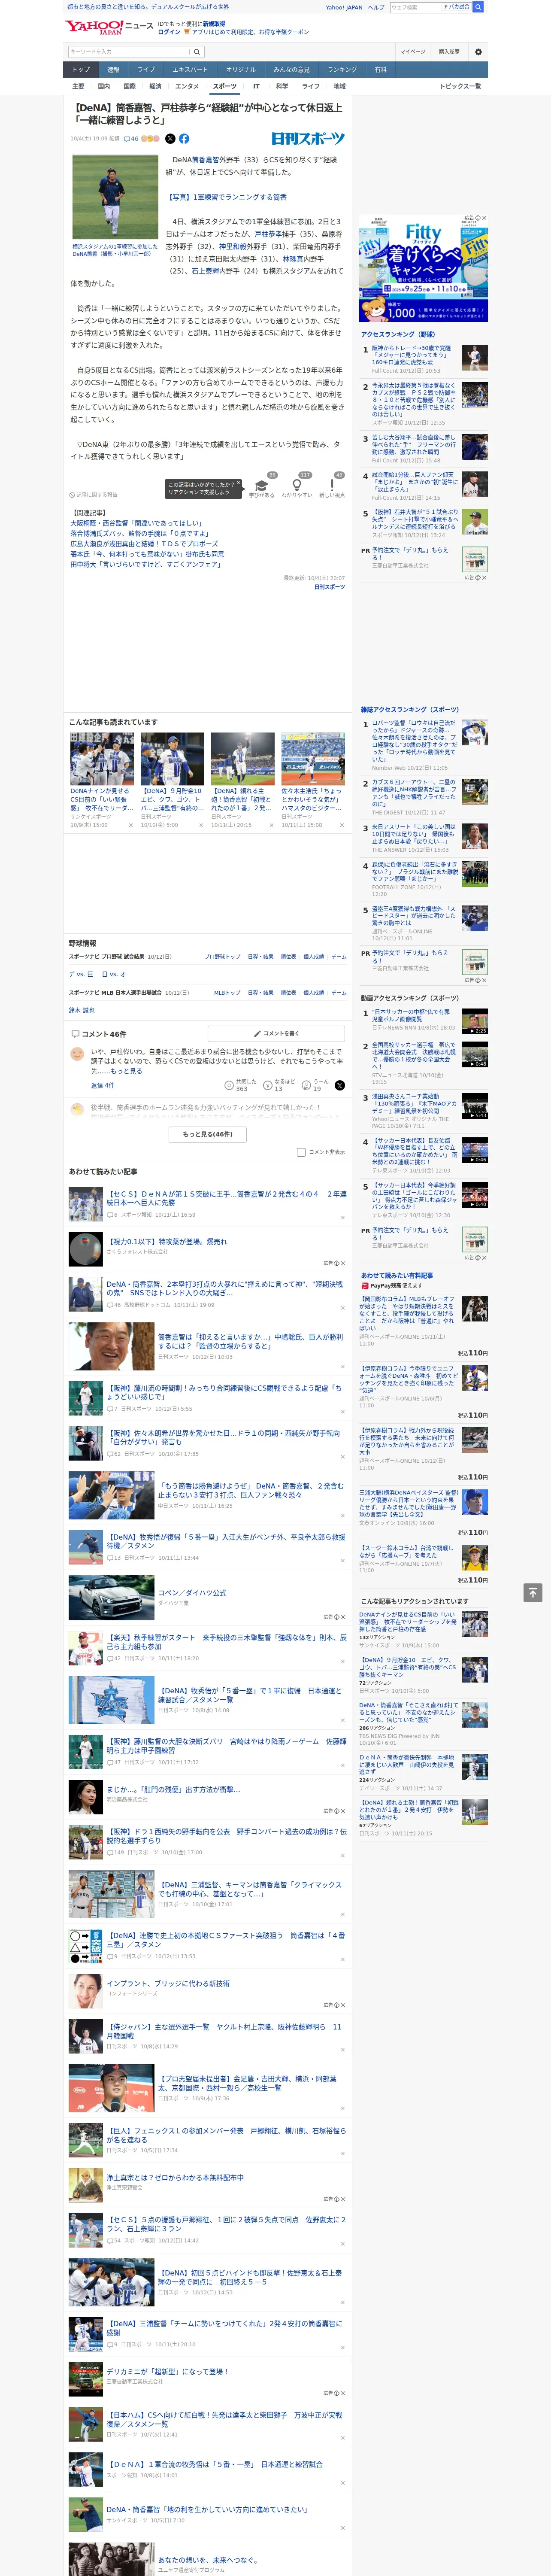Switch to エンタメ category
551x2576 pixels.
click(x=187, y=86)
